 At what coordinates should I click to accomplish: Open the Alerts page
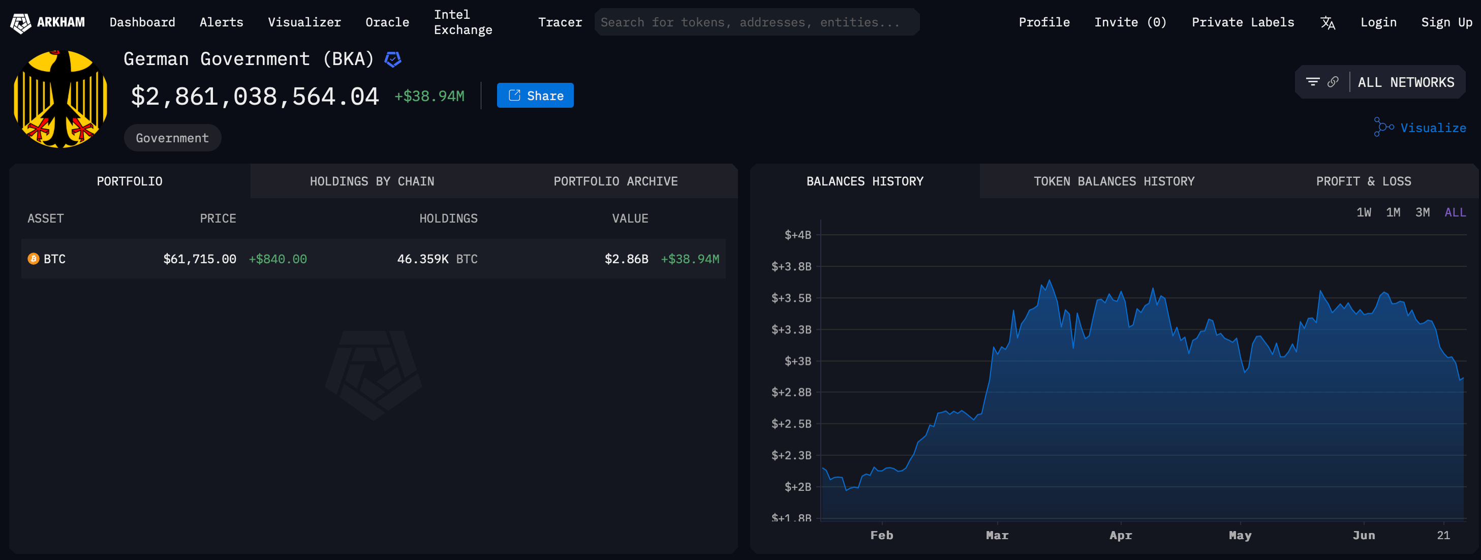(x=222, y=22)
